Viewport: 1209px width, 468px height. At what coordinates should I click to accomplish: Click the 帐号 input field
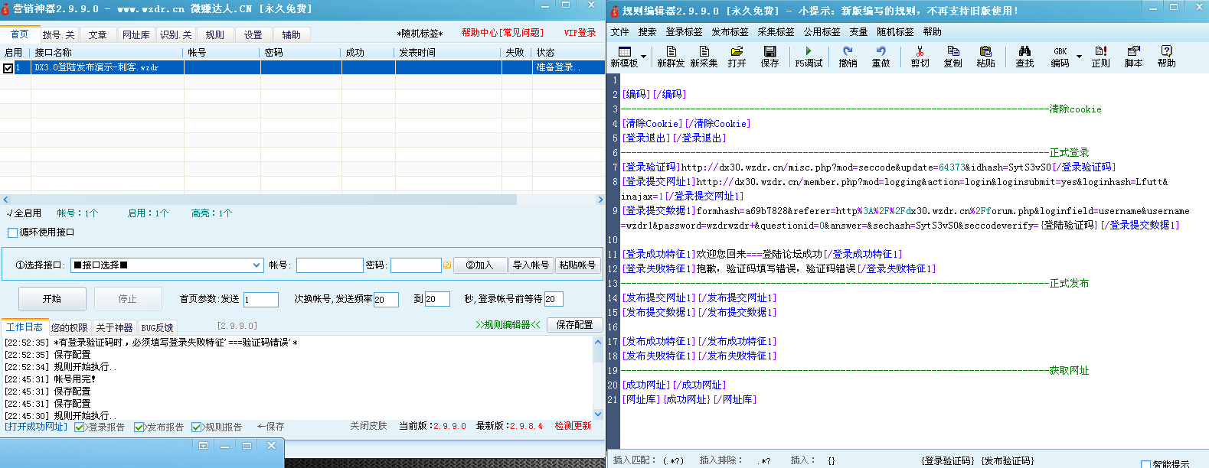329,265
